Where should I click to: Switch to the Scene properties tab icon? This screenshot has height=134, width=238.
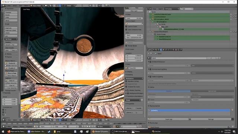(159, 50)
